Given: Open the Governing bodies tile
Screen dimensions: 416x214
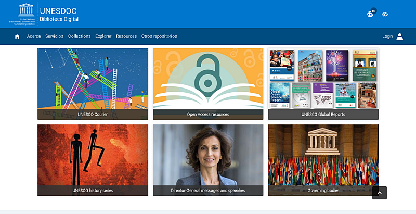Looking at the screenshot, I should tap(323, 160).
